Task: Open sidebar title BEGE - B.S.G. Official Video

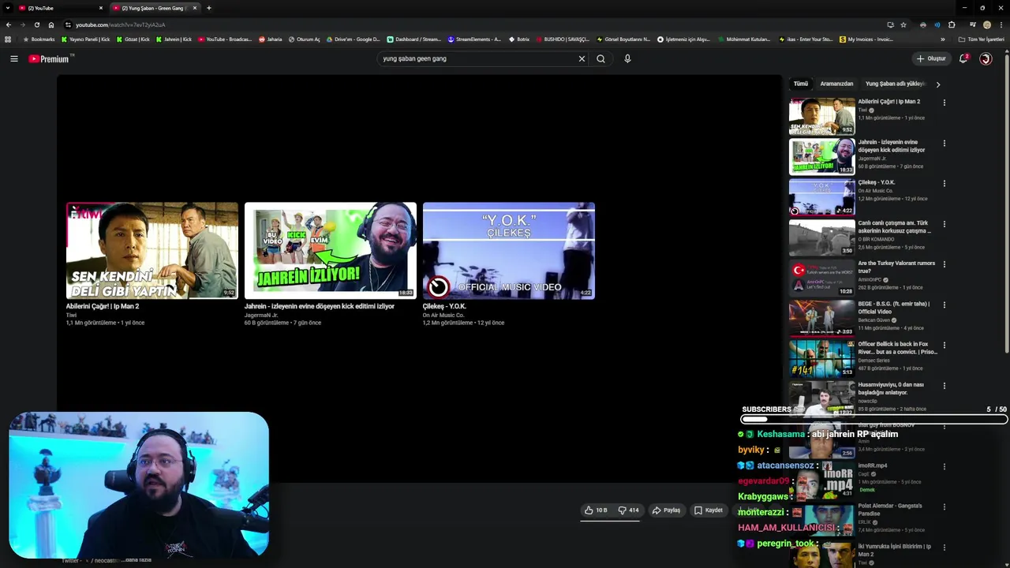Action: [x=893, y=308]
